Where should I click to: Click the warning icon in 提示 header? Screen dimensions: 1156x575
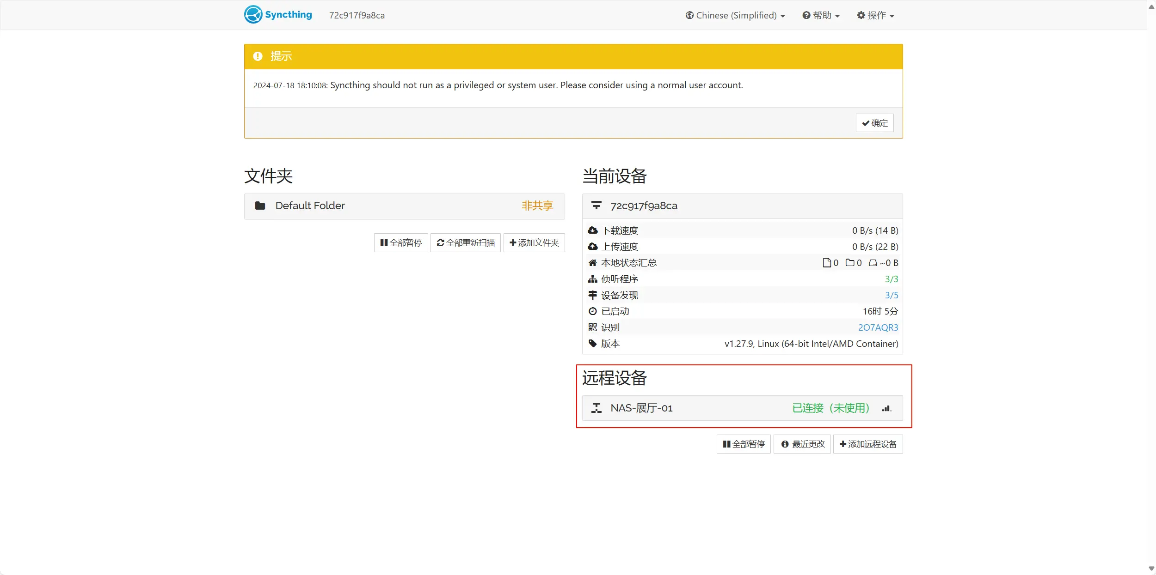(x=258, y=56)
